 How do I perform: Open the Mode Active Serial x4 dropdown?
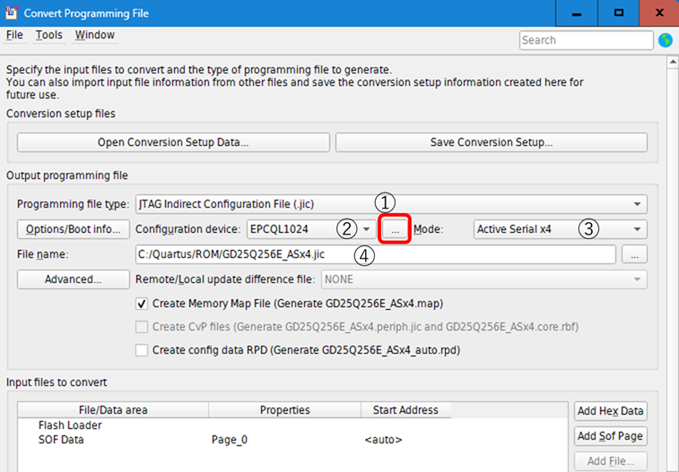561,229
